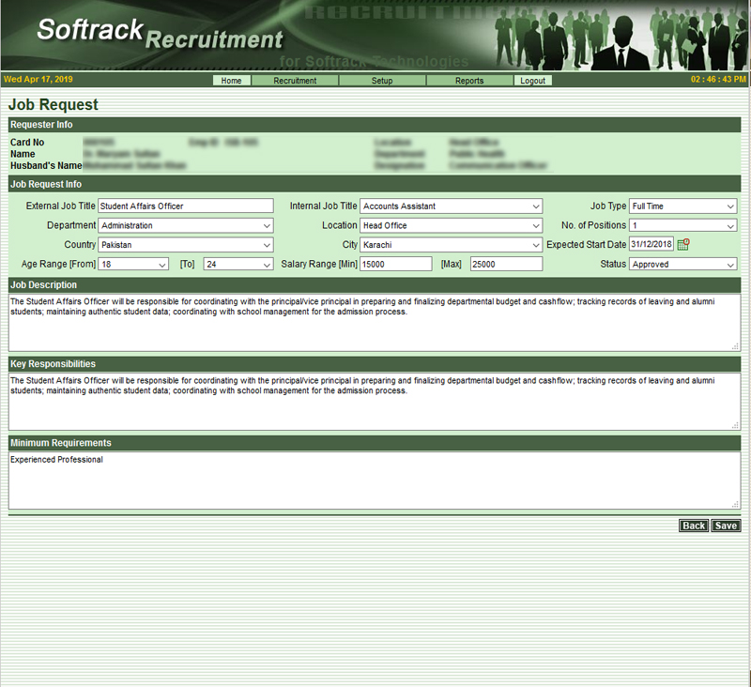
Task: Click the Save button
Action: tap(726, 526)
